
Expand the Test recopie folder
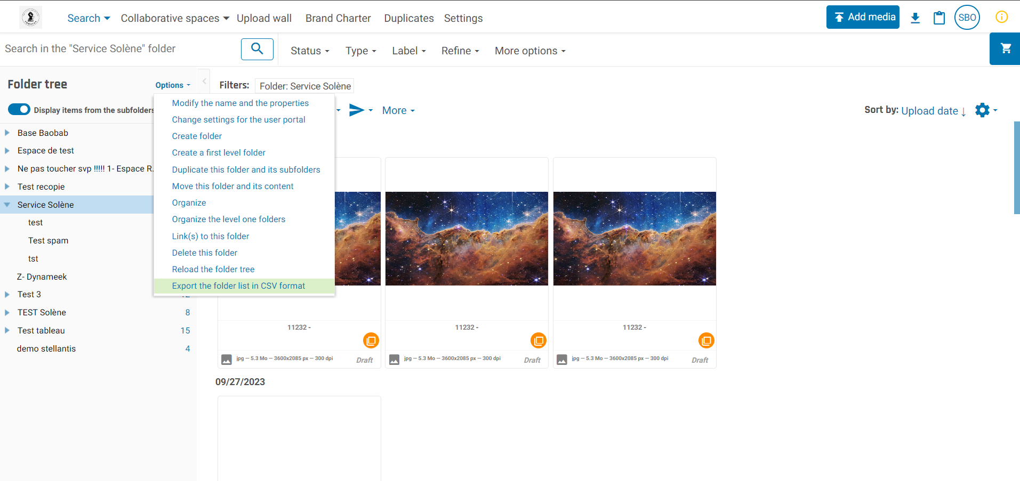[7, 186]
